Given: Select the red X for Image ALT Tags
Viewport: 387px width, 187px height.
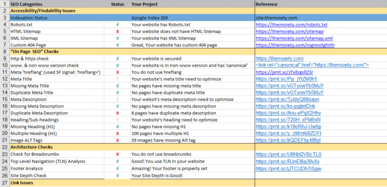Looking at the screenshot, I should coord(118,140).
